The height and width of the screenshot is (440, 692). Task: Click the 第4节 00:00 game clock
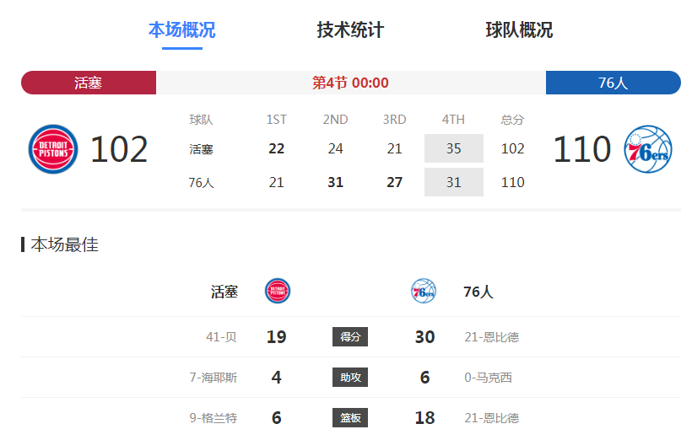(350, 83)
